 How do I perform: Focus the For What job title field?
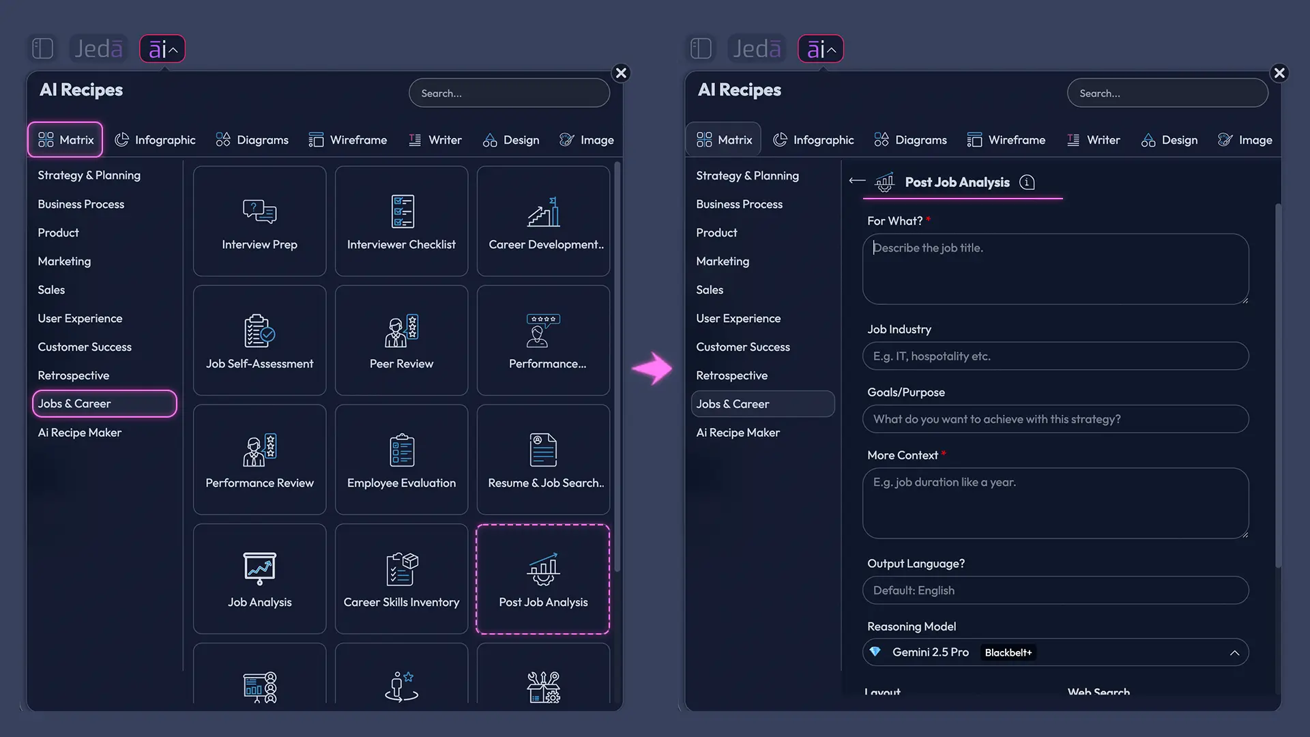pyautogui.click(x=1056, y=269)
